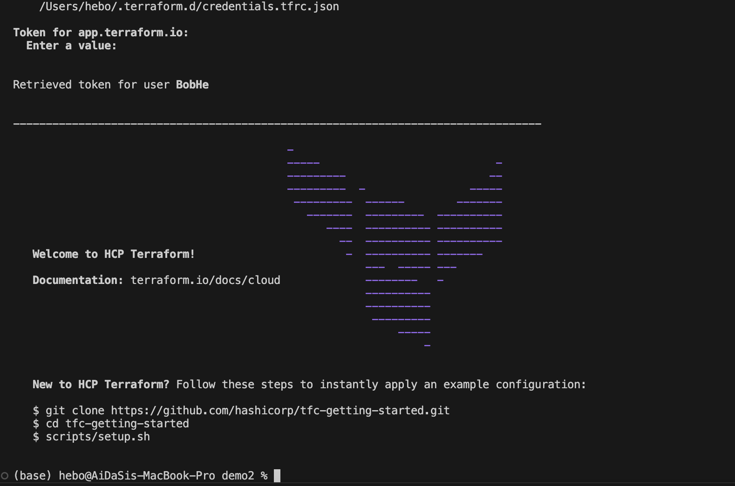Click the credentials.tfrc.json file path
Image resolution: width=735 pixels, height=486 pixels.
pyautogui.click(x=189, y=7)
